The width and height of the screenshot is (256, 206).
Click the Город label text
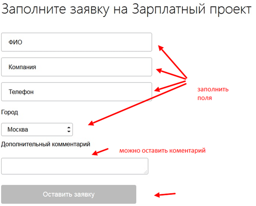click(x=9, y=112)
